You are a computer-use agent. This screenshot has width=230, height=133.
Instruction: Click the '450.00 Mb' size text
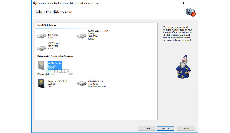[53, 46]
